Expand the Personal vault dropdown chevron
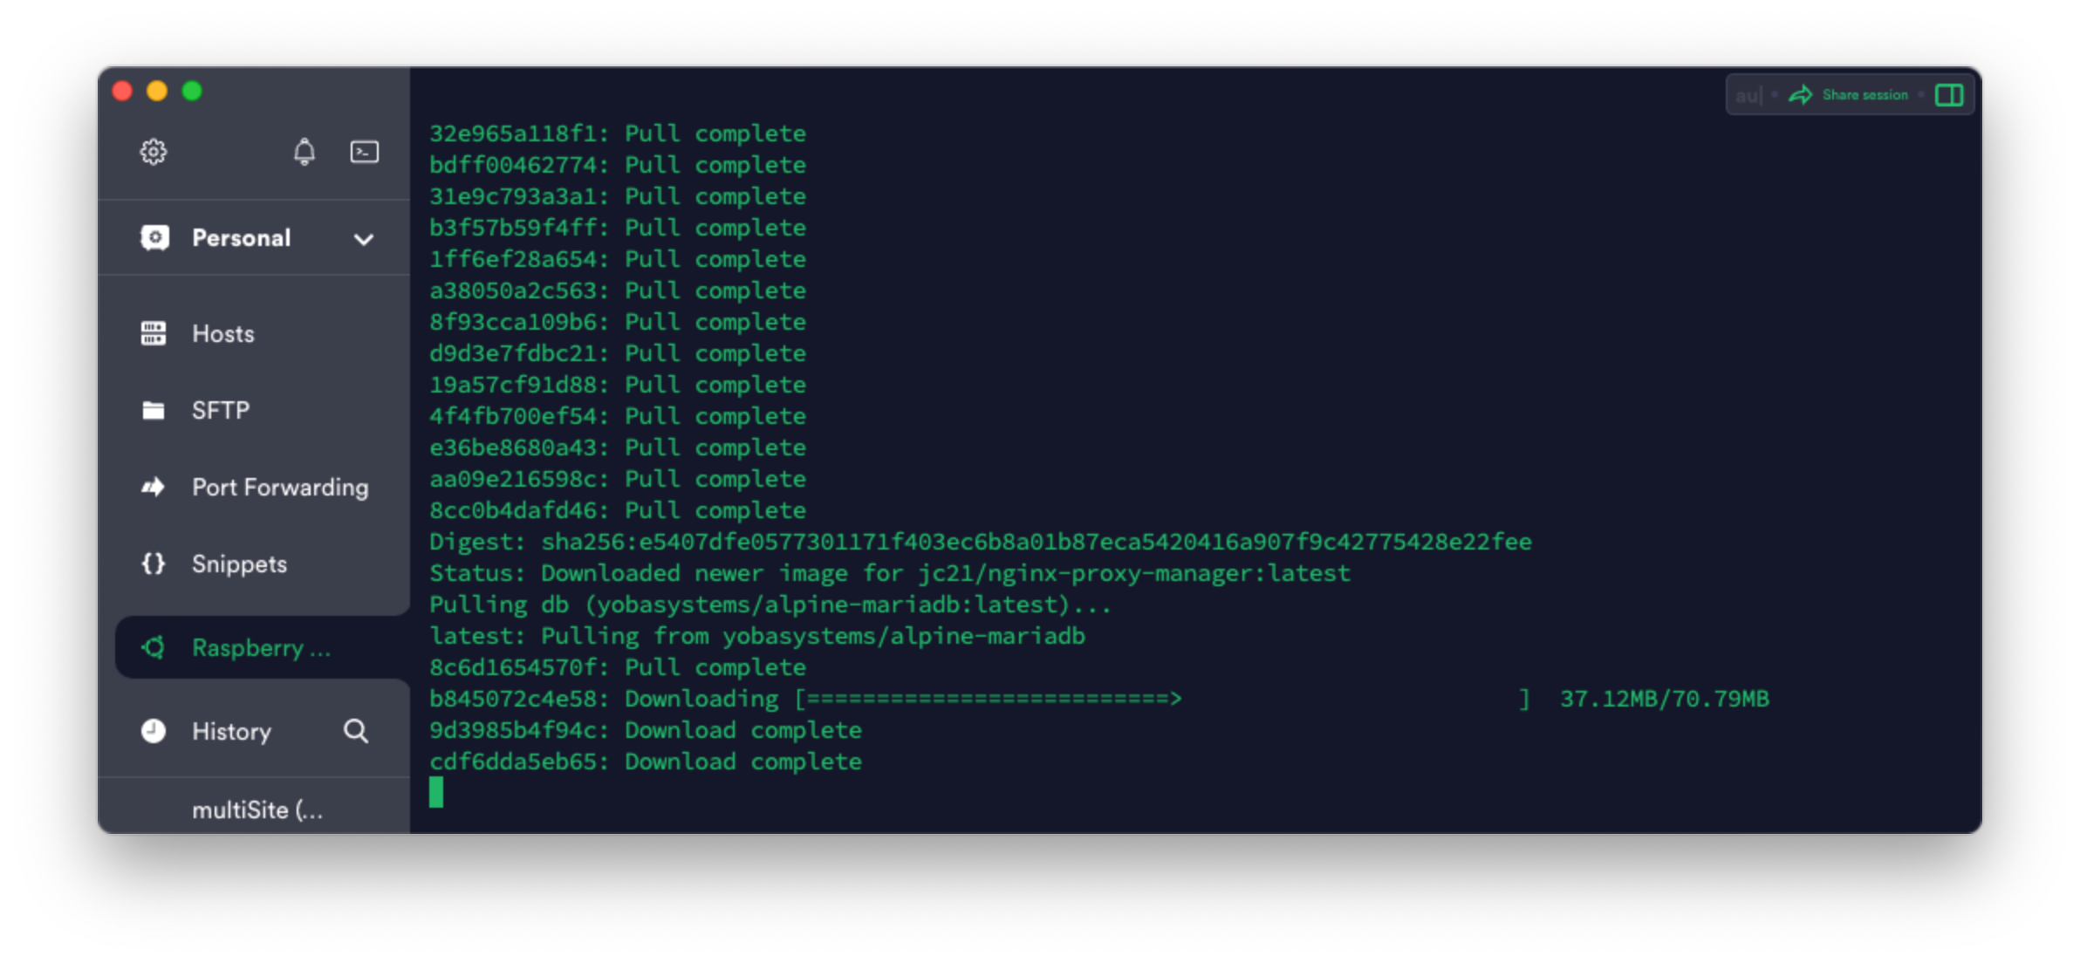This screenshot has height=963, width=2080. pos(364,239)
